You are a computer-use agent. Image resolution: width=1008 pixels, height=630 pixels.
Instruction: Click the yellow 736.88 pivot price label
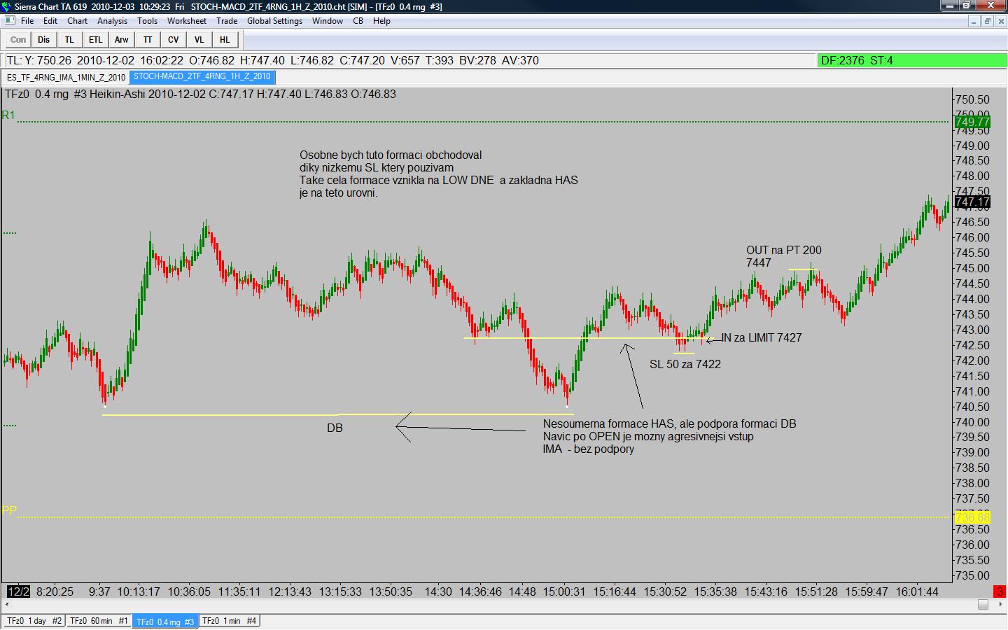(972, 517)
